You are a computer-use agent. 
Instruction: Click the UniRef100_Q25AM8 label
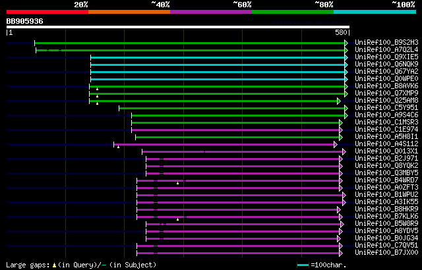pos(386,101)
